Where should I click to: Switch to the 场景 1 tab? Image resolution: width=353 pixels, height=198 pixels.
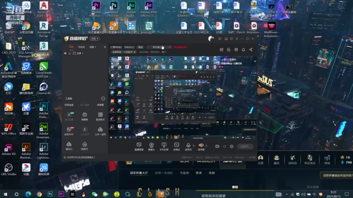[93, 47]
